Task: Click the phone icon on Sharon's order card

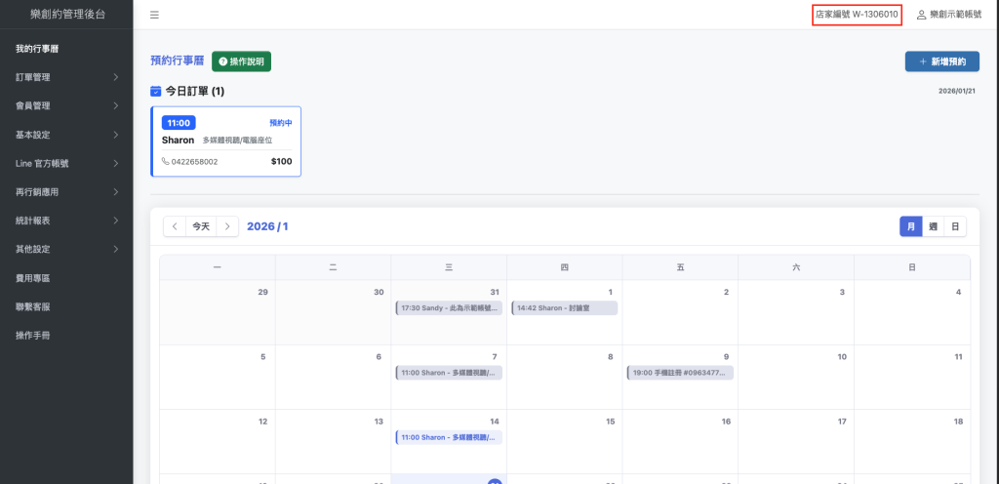Action: (166, 161)
